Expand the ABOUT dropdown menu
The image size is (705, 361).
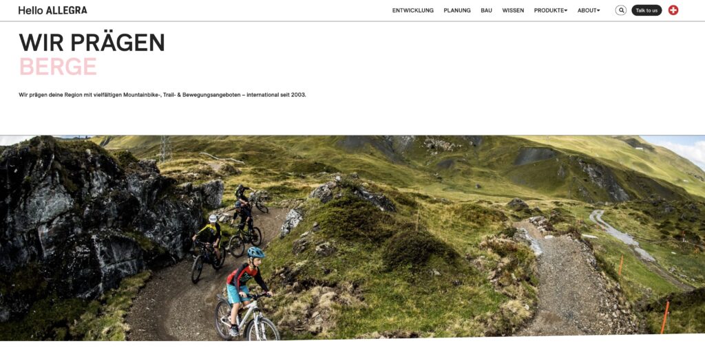[x=589, y=10]
